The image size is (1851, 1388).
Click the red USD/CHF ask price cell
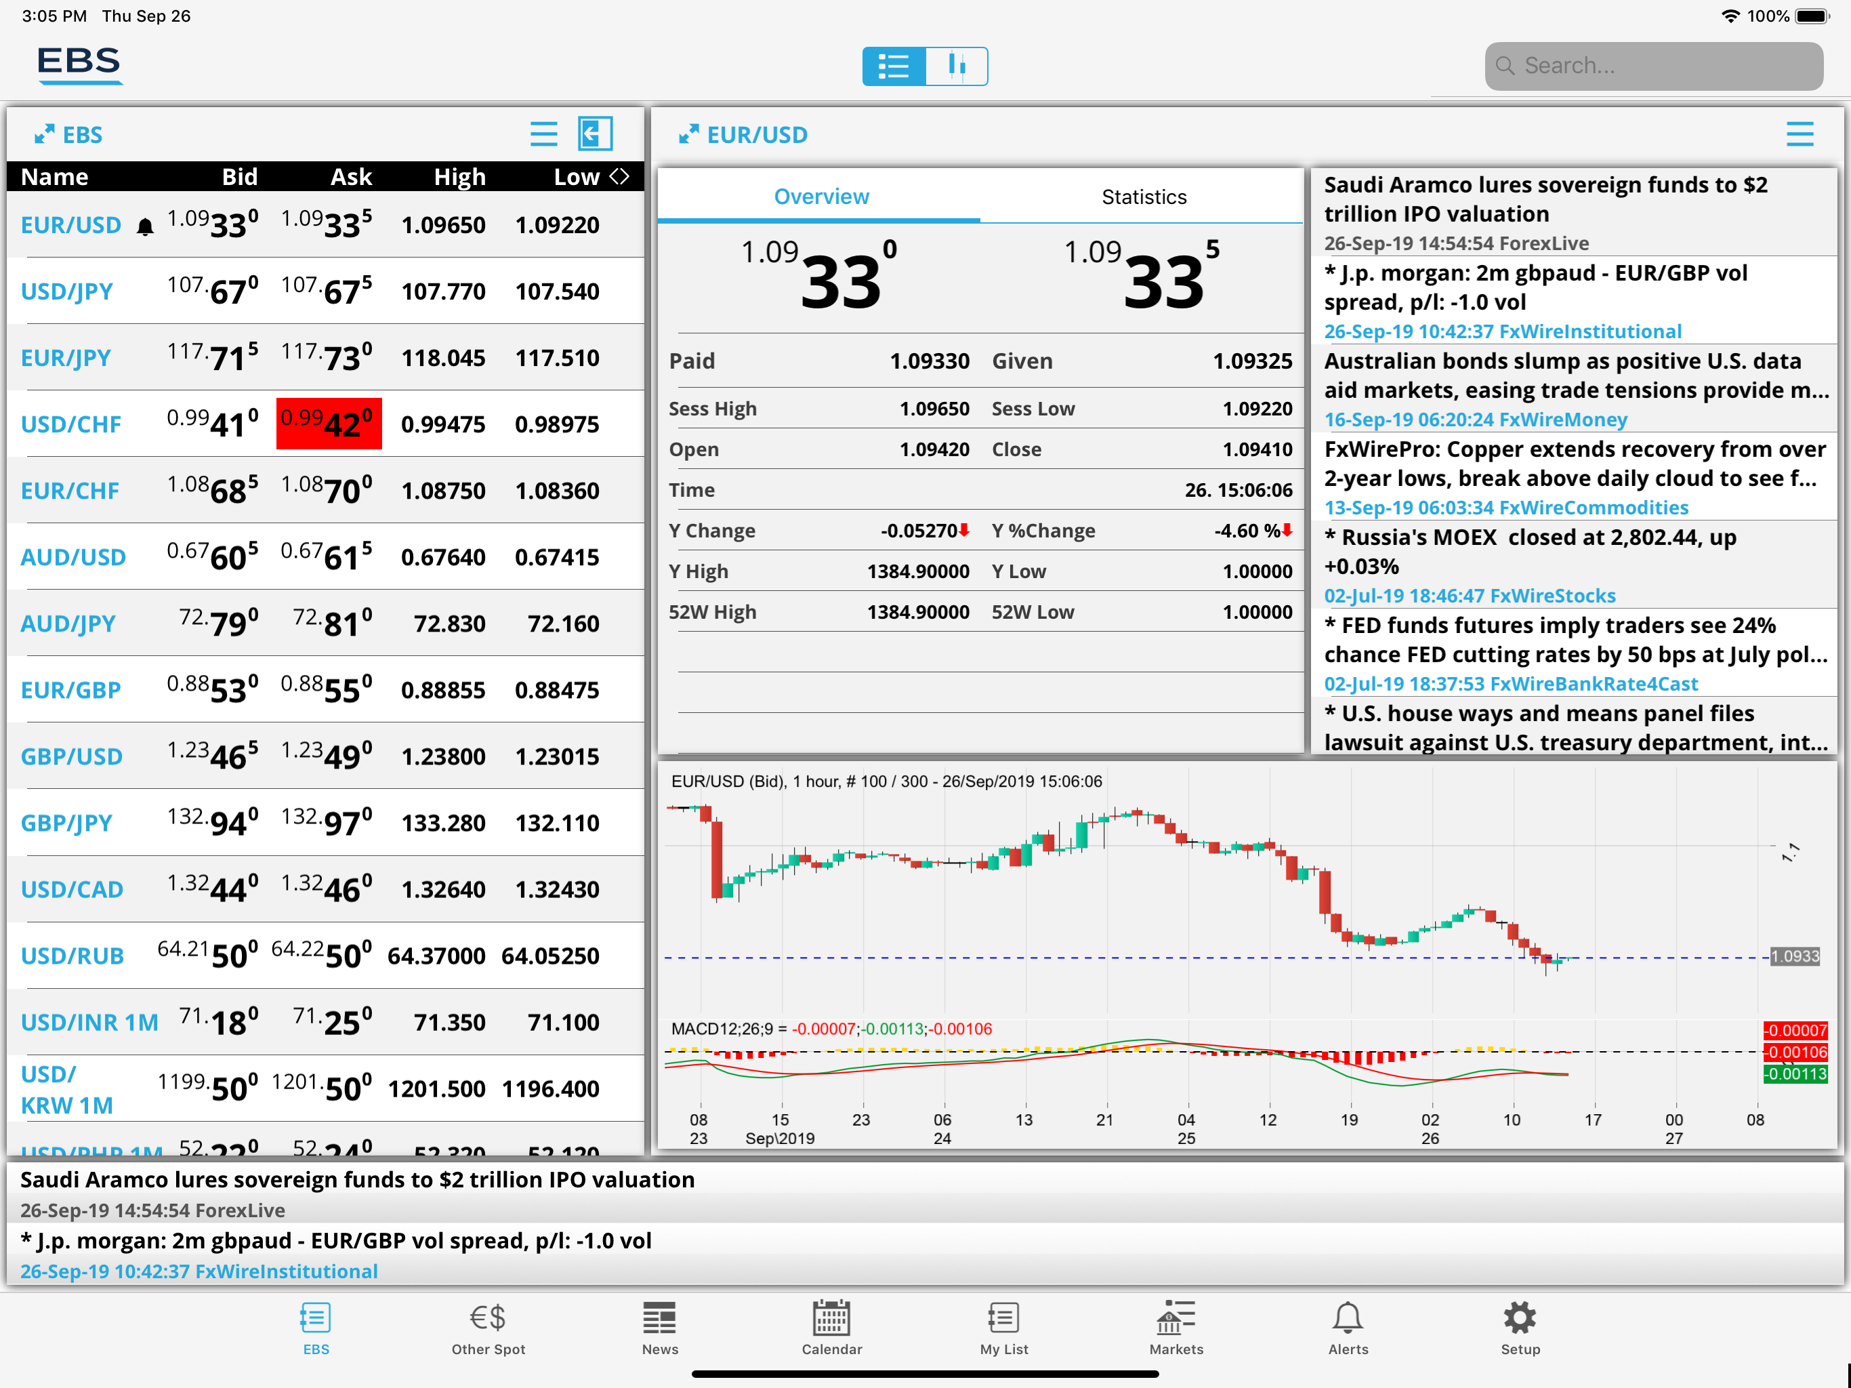329,424
